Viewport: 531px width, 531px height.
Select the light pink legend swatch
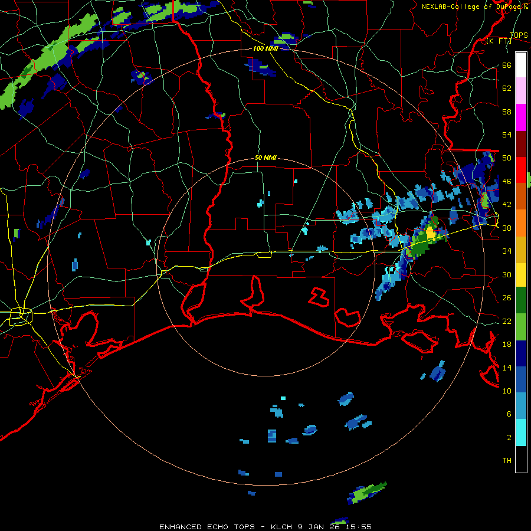[521, 91]
